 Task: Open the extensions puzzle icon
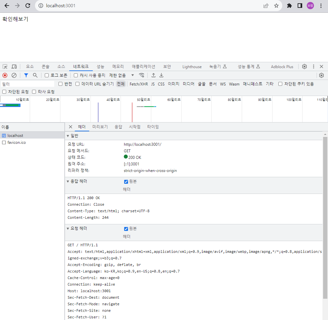click(x=289, y=6)
